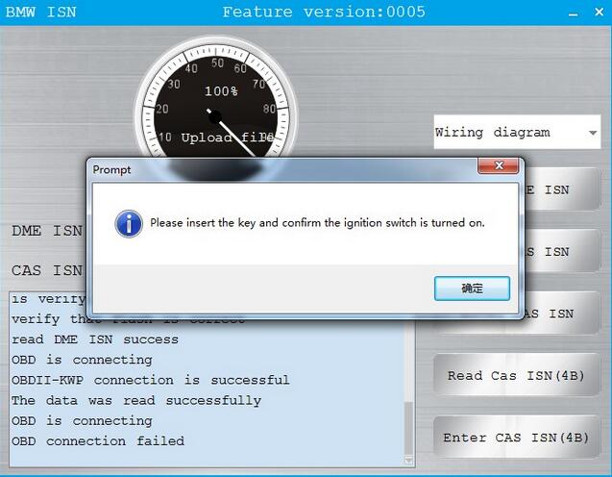Click the blue information icon in prompt
Screen dimensions: 612x477
point(129,224)
